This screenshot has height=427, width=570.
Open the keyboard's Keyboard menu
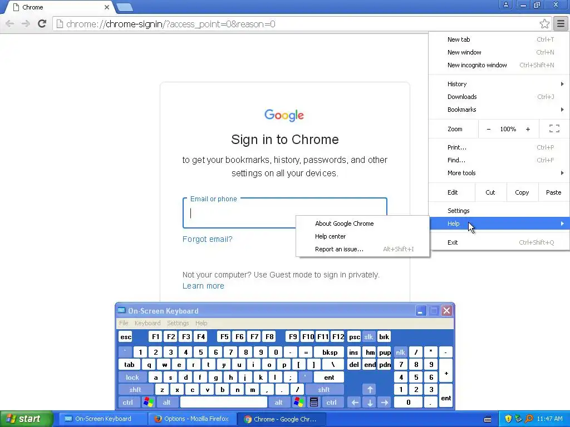pos(148,323)
